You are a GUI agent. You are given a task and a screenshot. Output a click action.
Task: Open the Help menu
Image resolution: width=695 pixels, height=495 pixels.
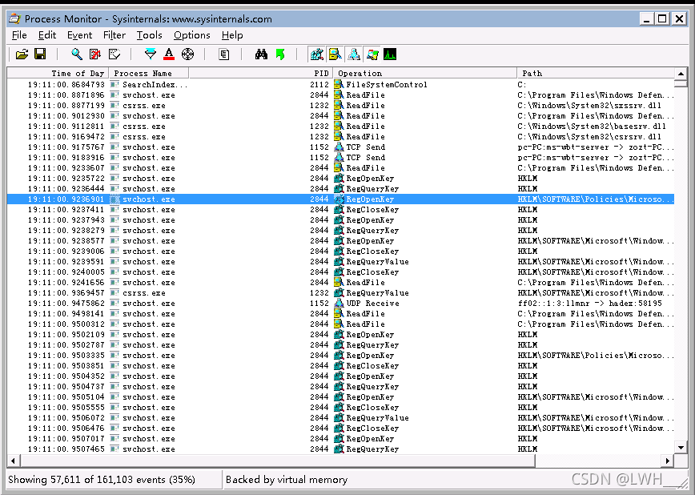pos(232,35)
